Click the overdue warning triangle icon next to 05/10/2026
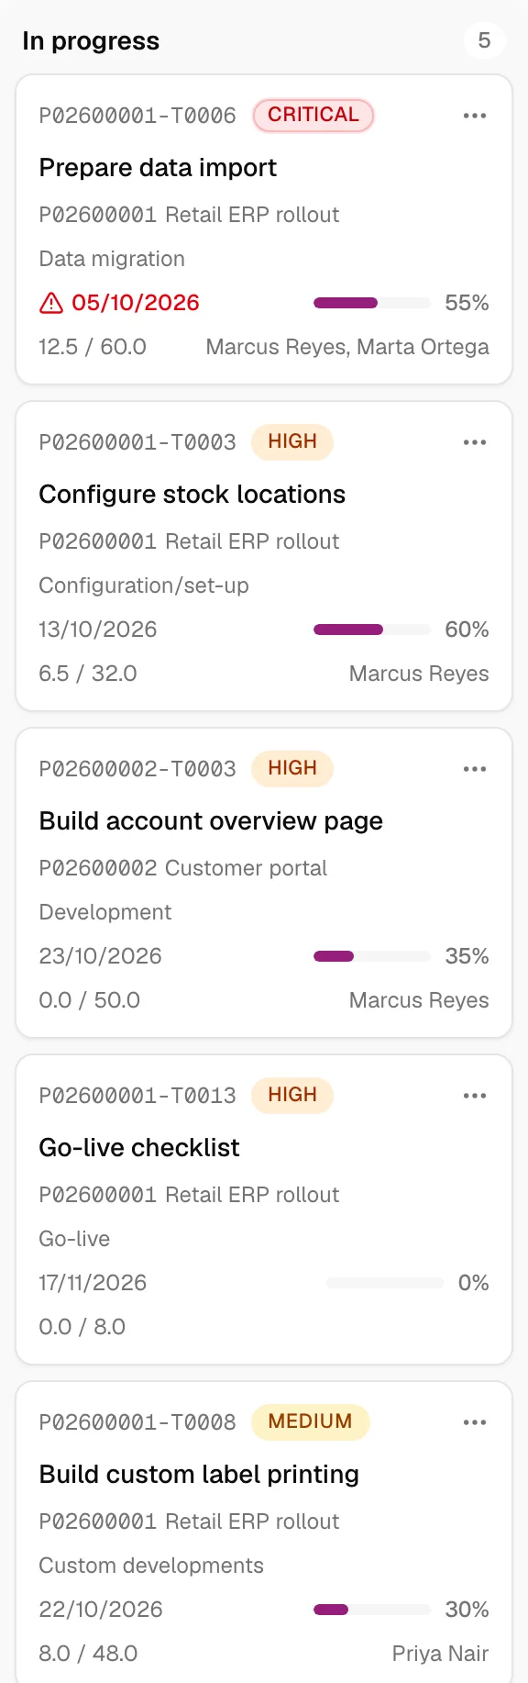Screen dimensions: 528x1683 tap(51, 303)
